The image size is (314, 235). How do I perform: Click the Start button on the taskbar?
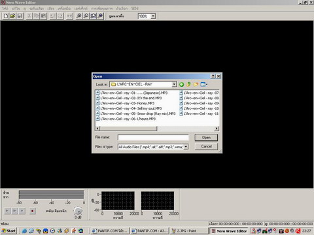click(9, 231)
